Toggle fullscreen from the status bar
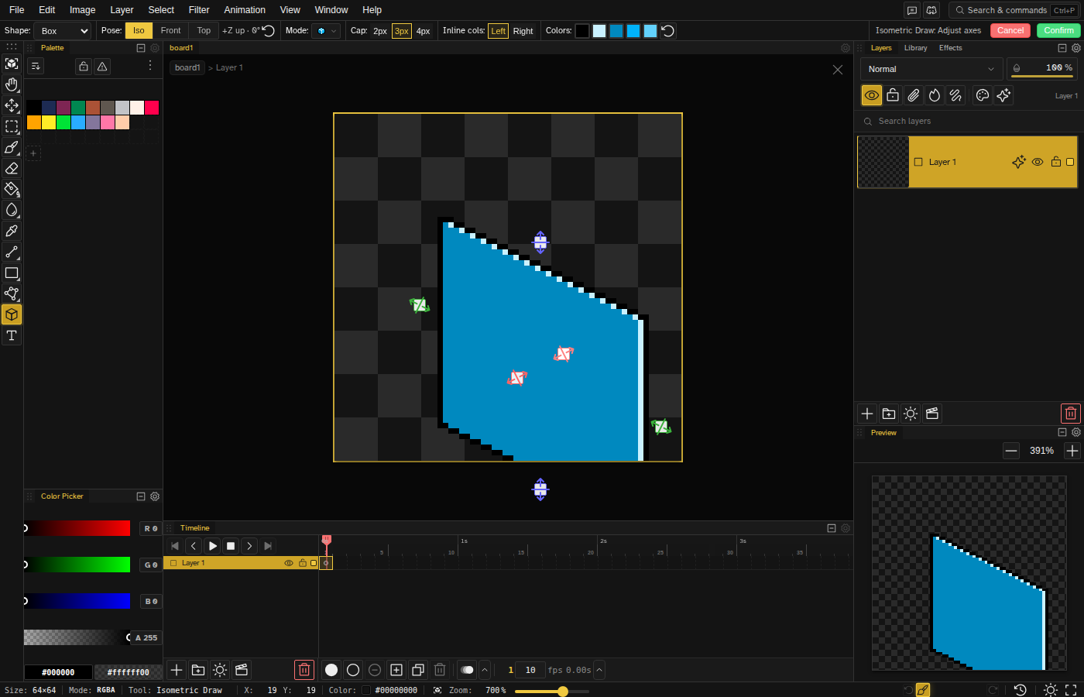This screenshot has width=1084, height=697. click(1071, 690)
